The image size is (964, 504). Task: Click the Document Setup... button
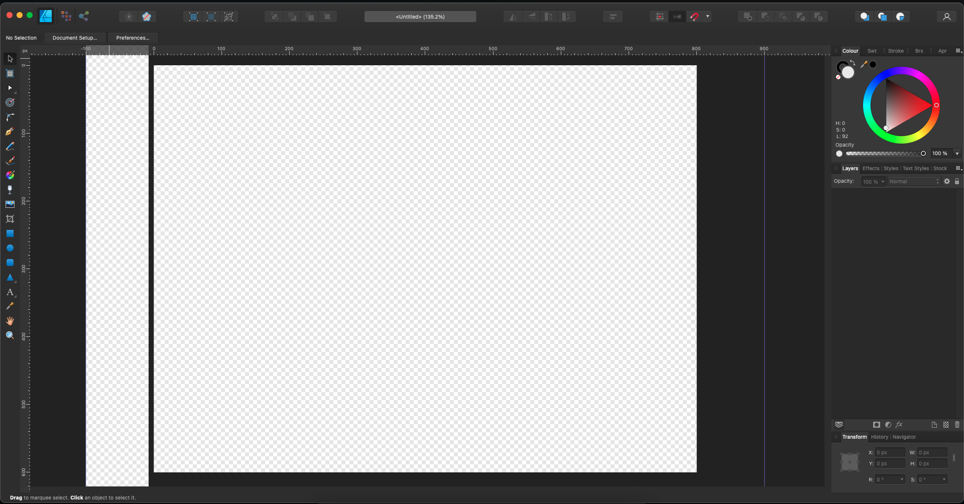[x=75, y=38]
